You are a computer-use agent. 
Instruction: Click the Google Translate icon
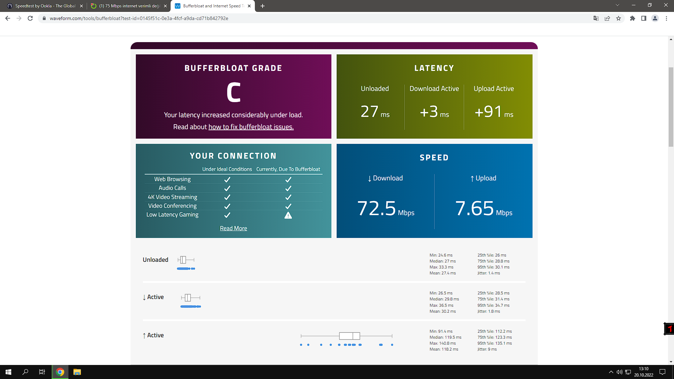(596, 18)
